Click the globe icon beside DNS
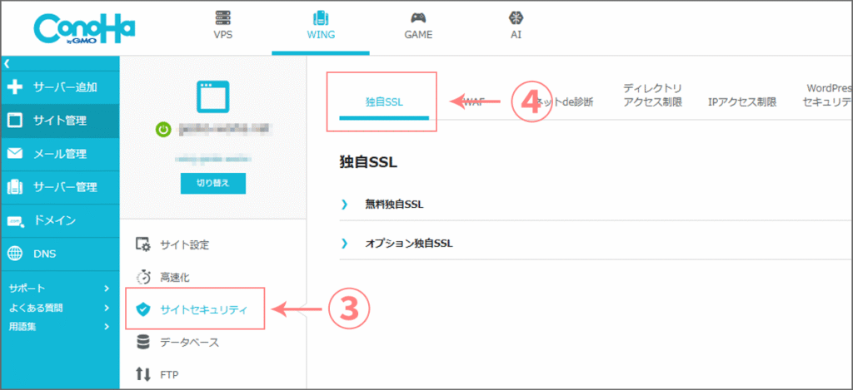 click(x=16, y=254)
